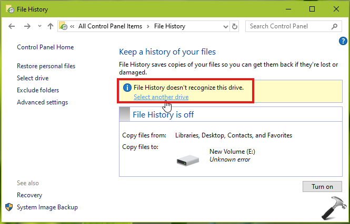Click the double chevron in address bar

click(x=72, y=26)
